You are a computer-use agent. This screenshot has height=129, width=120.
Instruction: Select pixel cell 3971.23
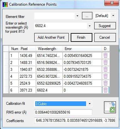point(27,90)
